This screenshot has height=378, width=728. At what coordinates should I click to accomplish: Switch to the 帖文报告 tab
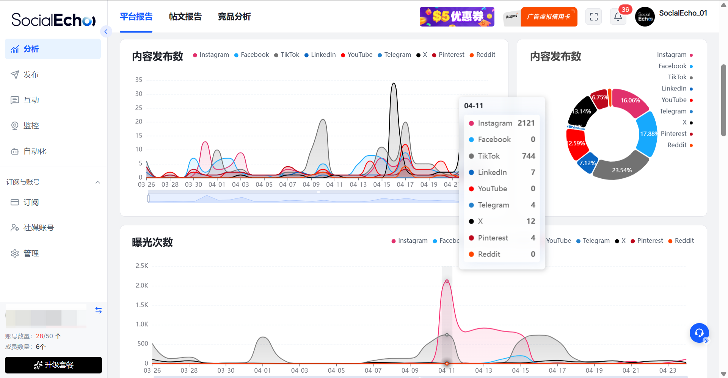[x=185, y=17]
